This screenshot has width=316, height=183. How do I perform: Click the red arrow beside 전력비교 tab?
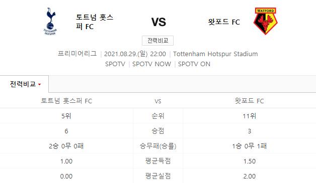click(x=39, y=84)
